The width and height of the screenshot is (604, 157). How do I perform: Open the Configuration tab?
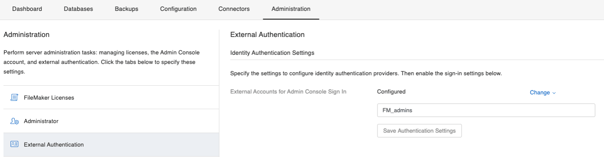(x=178, y=9)
